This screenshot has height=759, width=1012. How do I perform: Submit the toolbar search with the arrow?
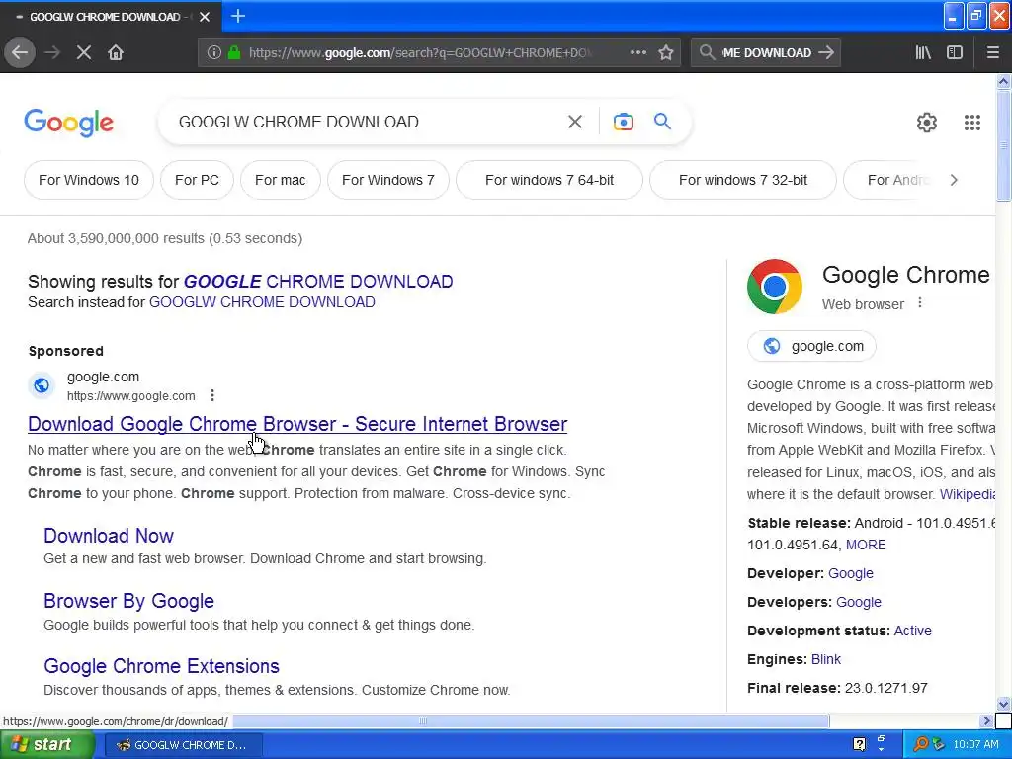click(x=826, y=53)
